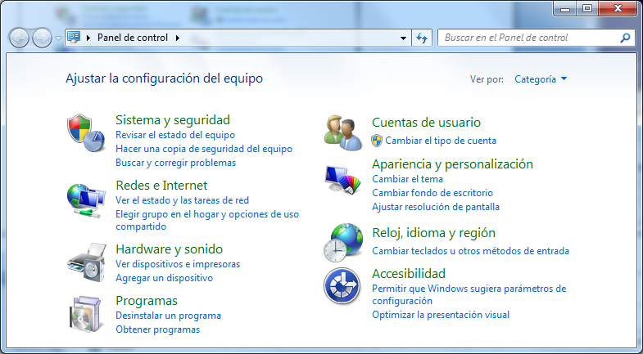Click Revisar el estado del equipo
Screen dimensions: 643x354
click(x=175, y=135)
